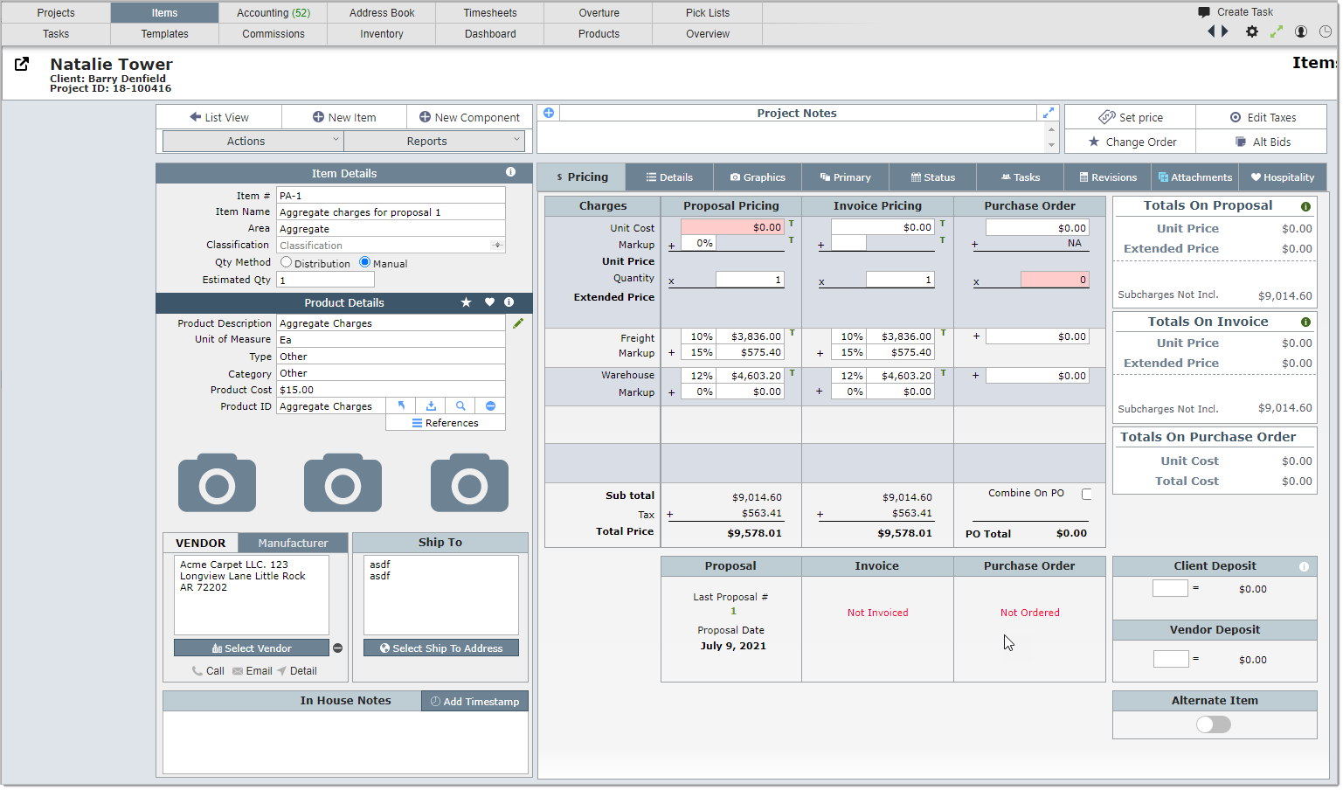1343x790 pixels.
Task: Click the Add Timestamp button
Action: 475,701
